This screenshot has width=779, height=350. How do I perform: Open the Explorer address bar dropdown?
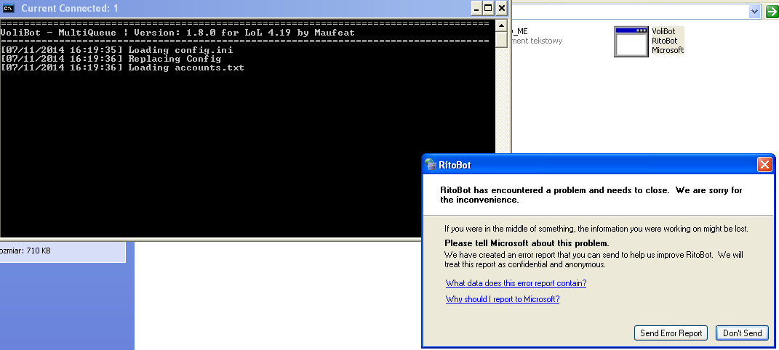pyautogui.click(x=755, y=12)
